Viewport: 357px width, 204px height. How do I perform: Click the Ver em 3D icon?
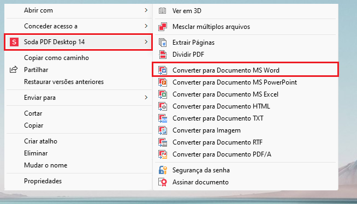pyautogui.click(x=162, y=10)
